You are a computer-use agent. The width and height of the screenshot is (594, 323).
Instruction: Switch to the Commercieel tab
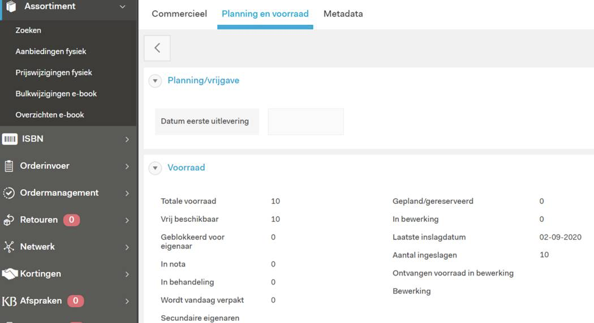click(179, 14)
